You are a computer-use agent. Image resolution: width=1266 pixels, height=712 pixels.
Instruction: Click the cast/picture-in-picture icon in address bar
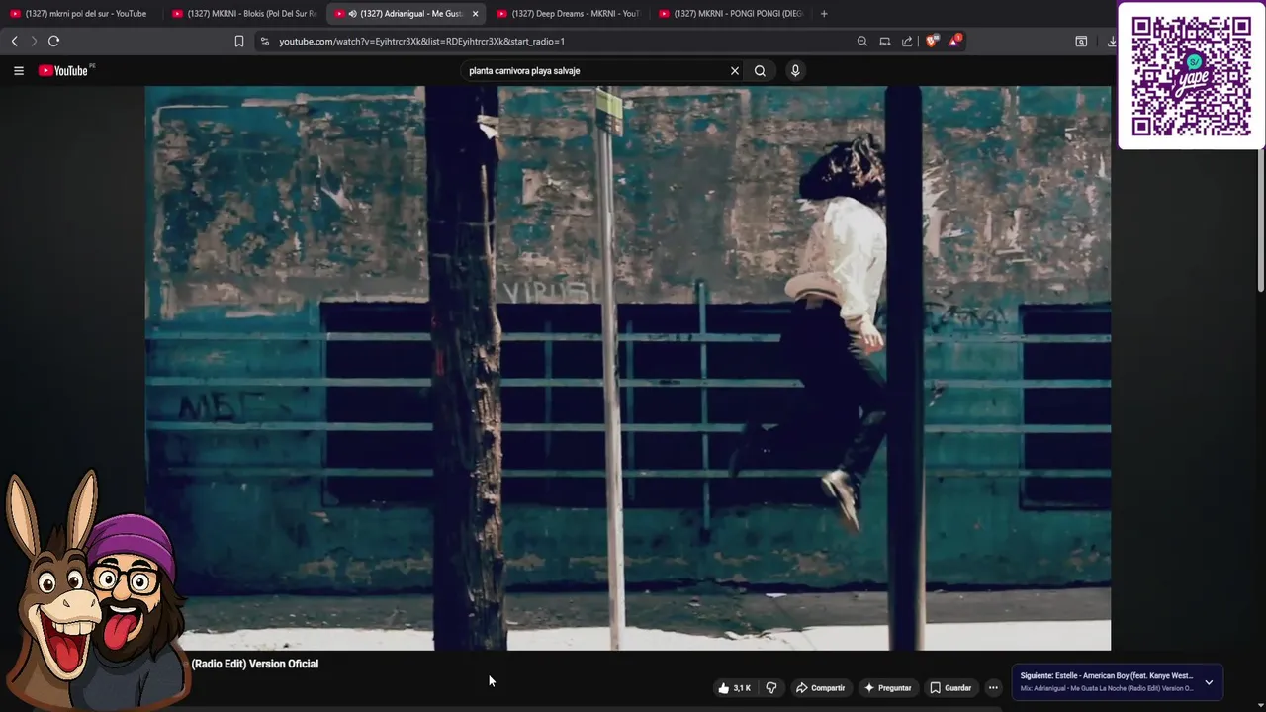pyautogui.click(x=885, y=41)
